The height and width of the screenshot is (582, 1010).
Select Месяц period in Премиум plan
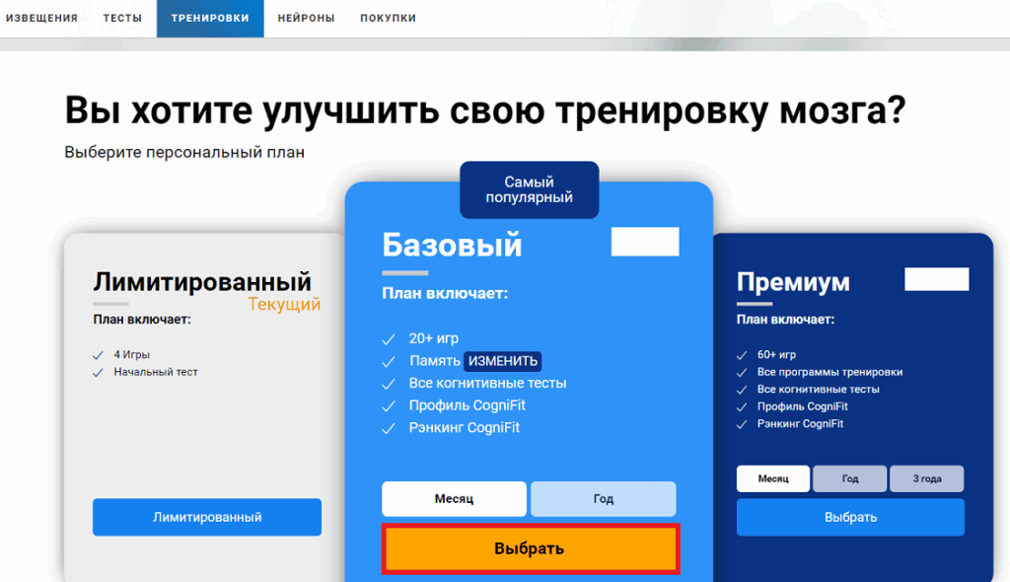pyautogui.click(x=773, y=478)
